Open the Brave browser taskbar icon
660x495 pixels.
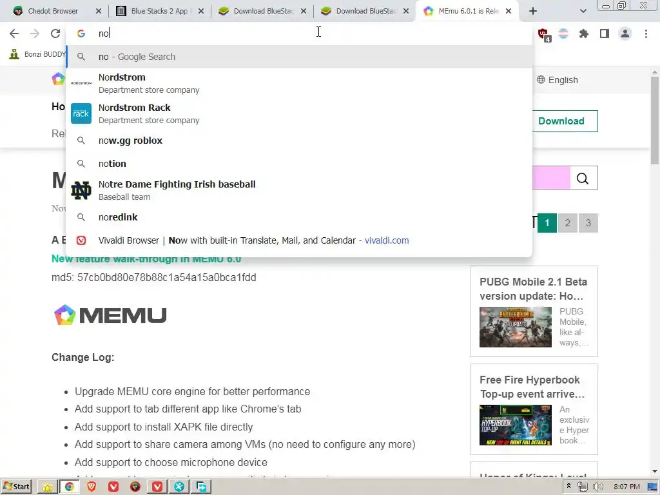point(92,487)
